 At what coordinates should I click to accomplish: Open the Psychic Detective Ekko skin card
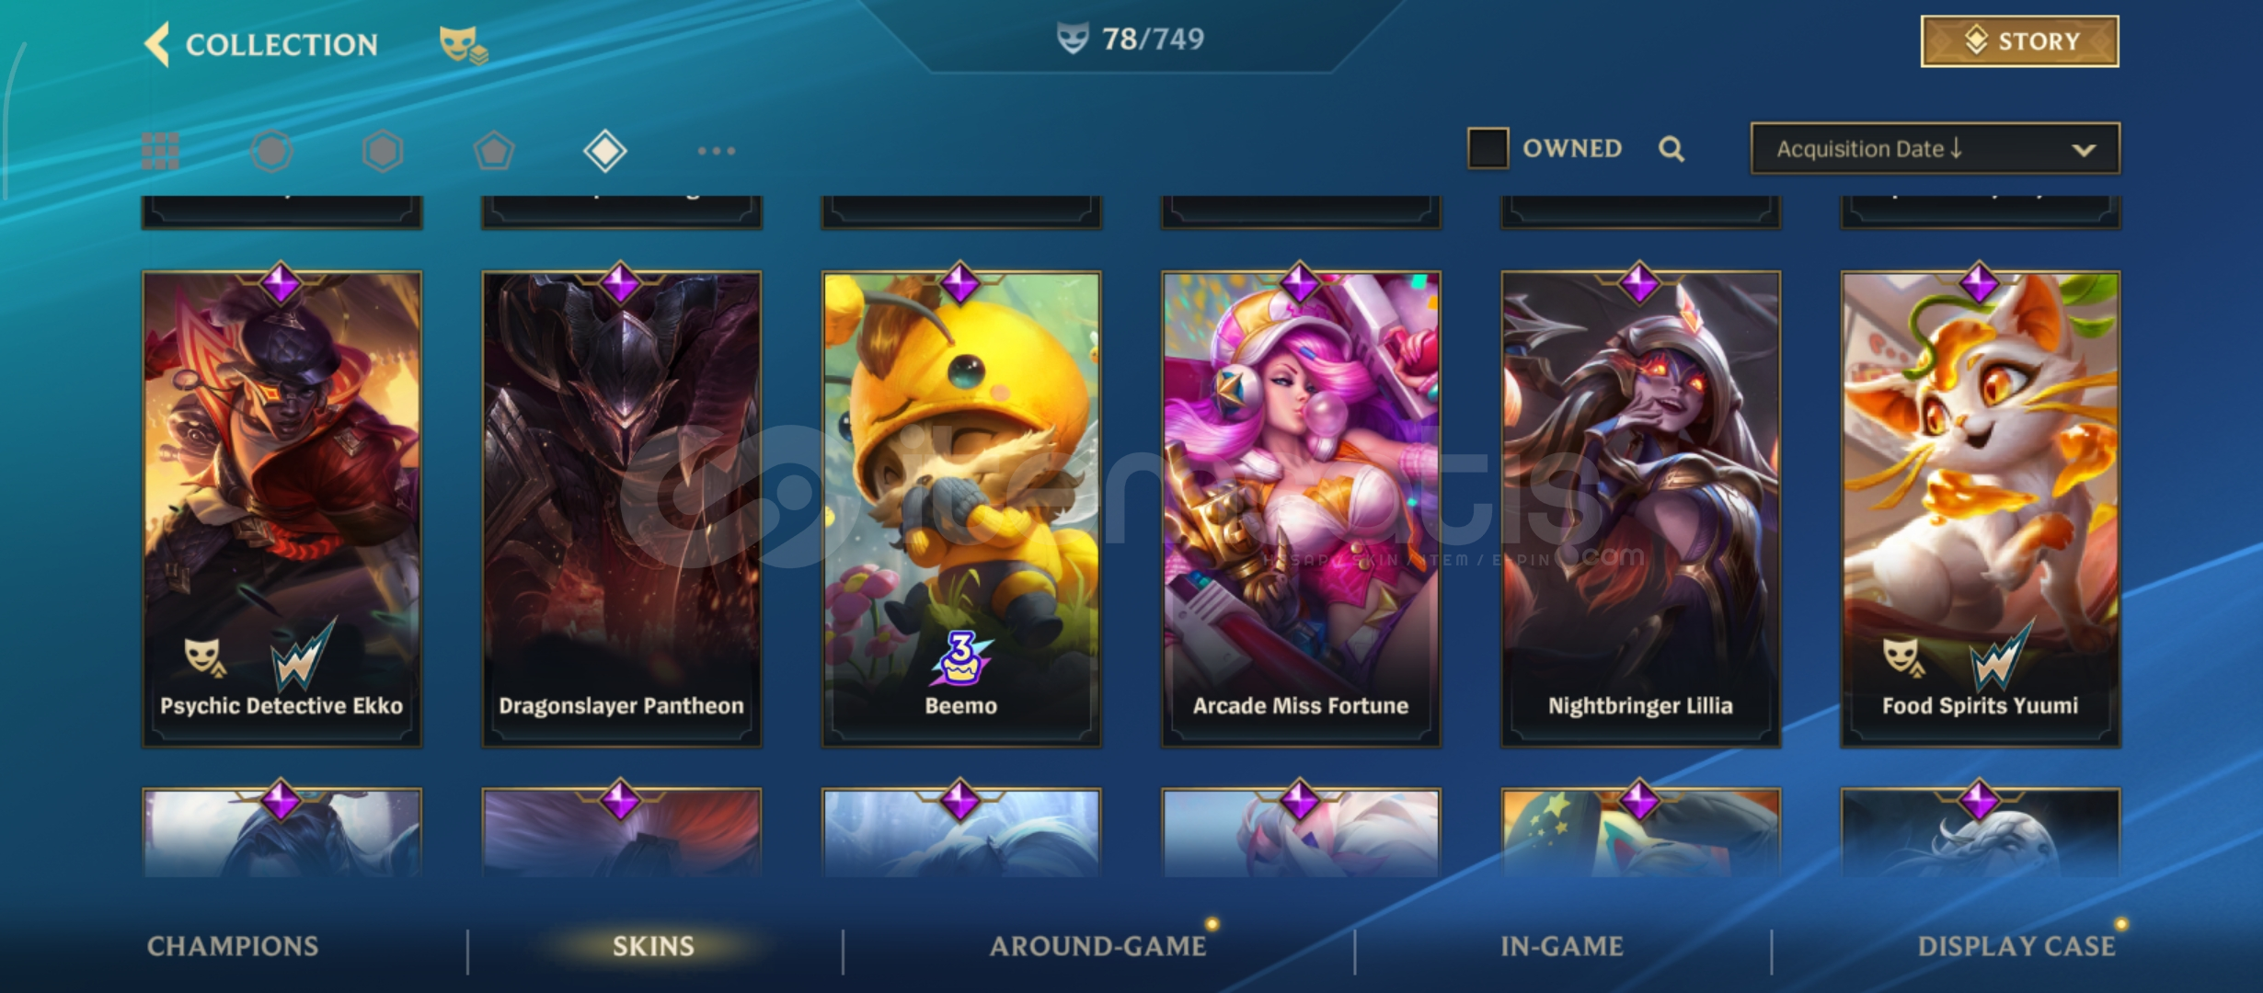(281, 508)
